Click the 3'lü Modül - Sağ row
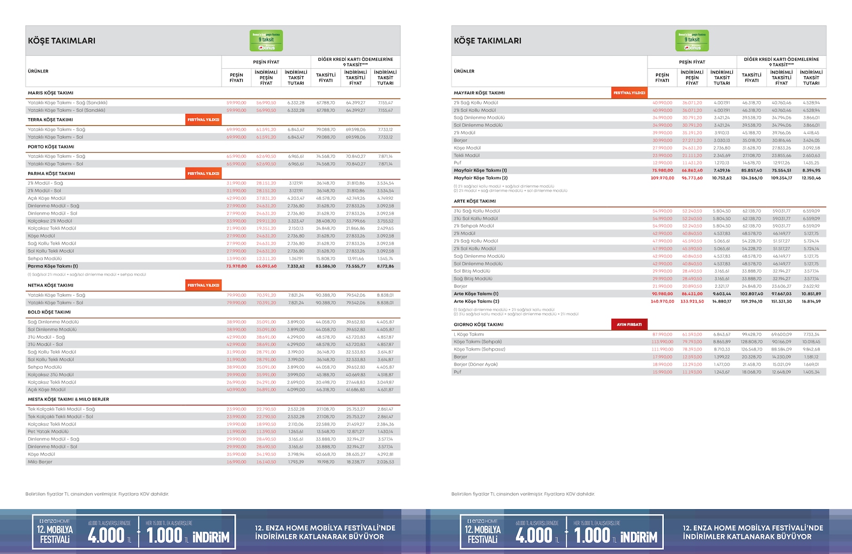Viewport: 852px width, 554px height. tap(213, 337)
